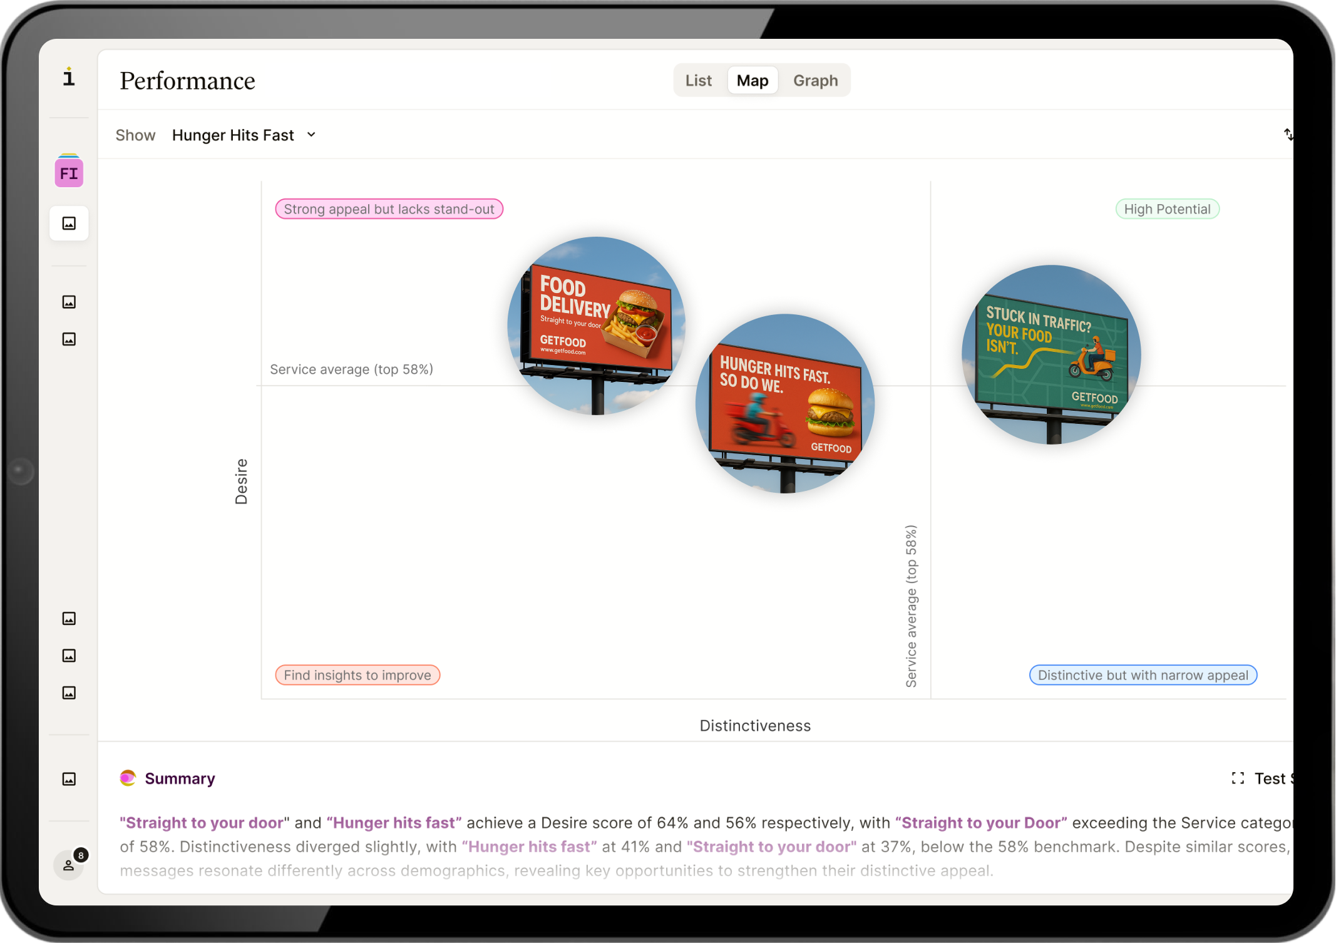The image size is (1336, 943).
Task: Select the Hunger Hits Fast billboard circle
Action: (784, 404)
